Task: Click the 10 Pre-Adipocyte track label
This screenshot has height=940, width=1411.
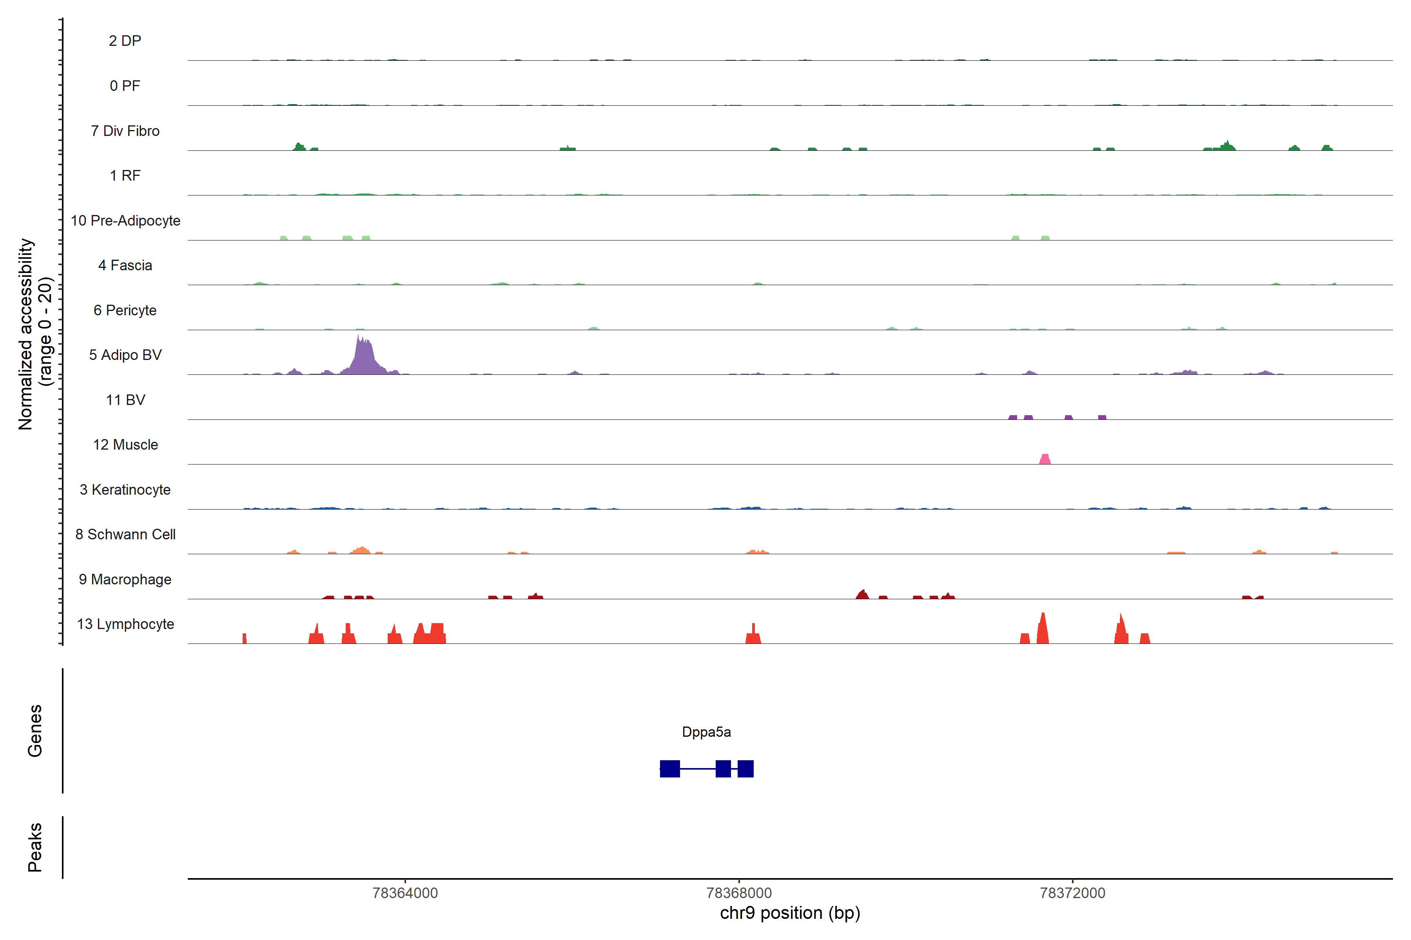Action: pos(125,221)
